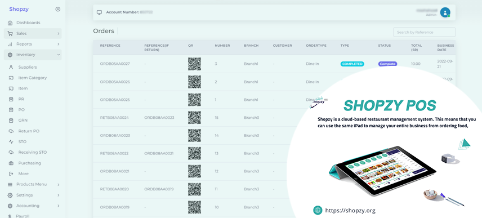The height and width of the screenshot is (218, 482).
Task: Click return reference ORDB08AA0019
Action: pyautogui.click(x=159, y=189)
